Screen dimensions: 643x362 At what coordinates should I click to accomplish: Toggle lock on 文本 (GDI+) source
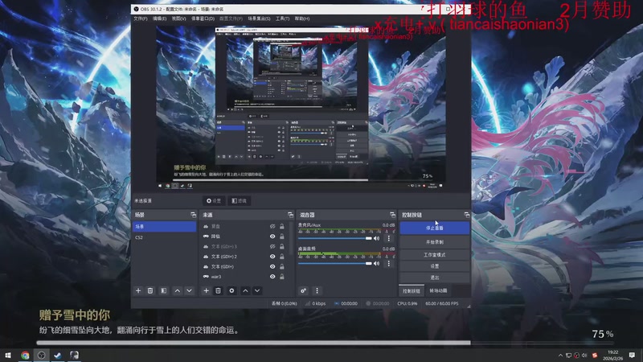(x=282, y=266)
